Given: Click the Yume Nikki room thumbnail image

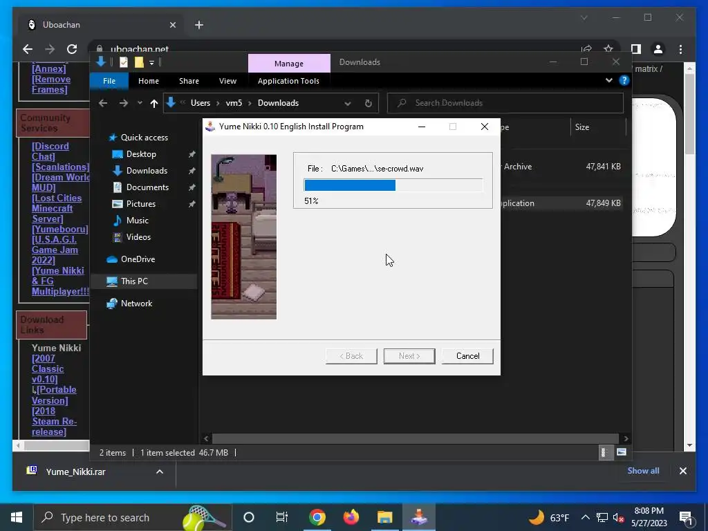Looking at the screenshot, I should click(244, 237).
